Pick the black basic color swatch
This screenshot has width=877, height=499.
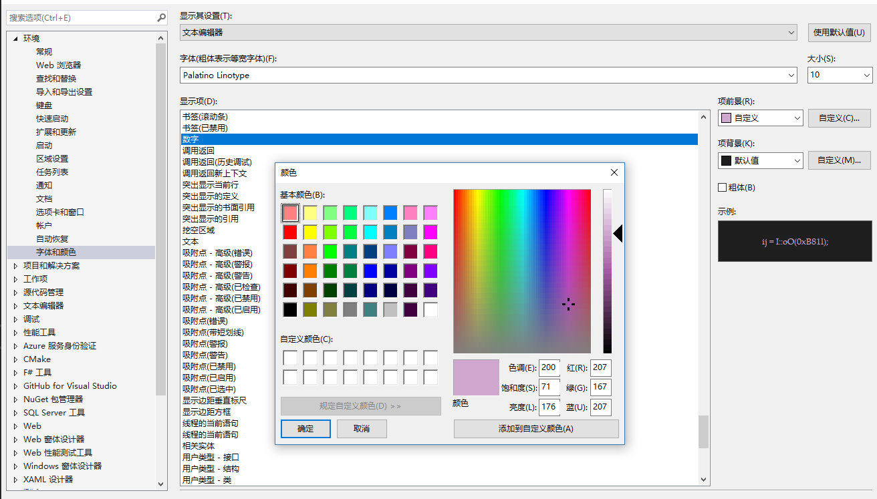(x=290, y=309)
